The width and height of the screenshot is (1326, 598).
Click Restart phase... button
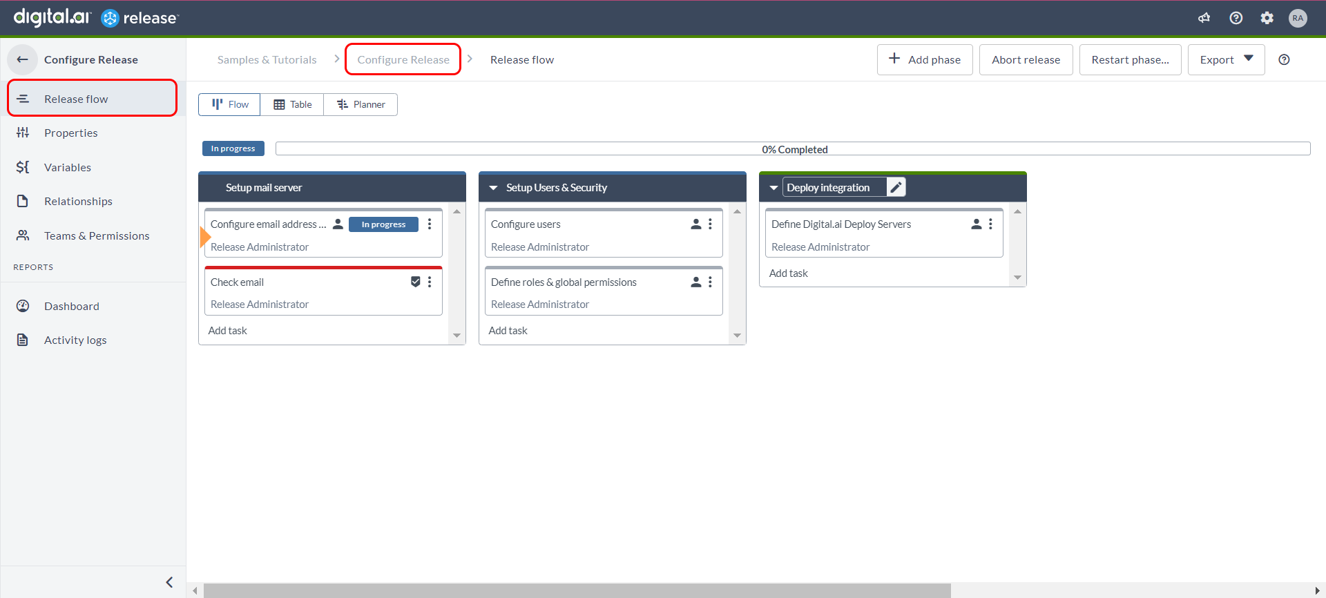[1130, 59]
